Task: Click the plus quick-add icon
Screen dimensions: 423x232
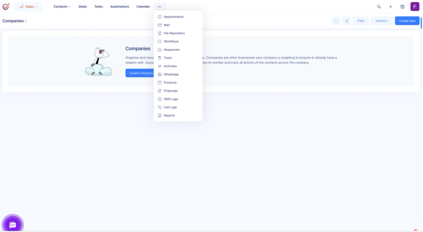Action: (391, 6)
